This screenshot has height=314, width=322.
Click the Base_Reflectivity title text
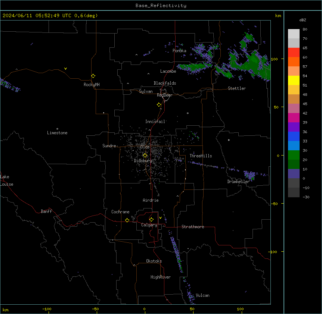(161, 6)
